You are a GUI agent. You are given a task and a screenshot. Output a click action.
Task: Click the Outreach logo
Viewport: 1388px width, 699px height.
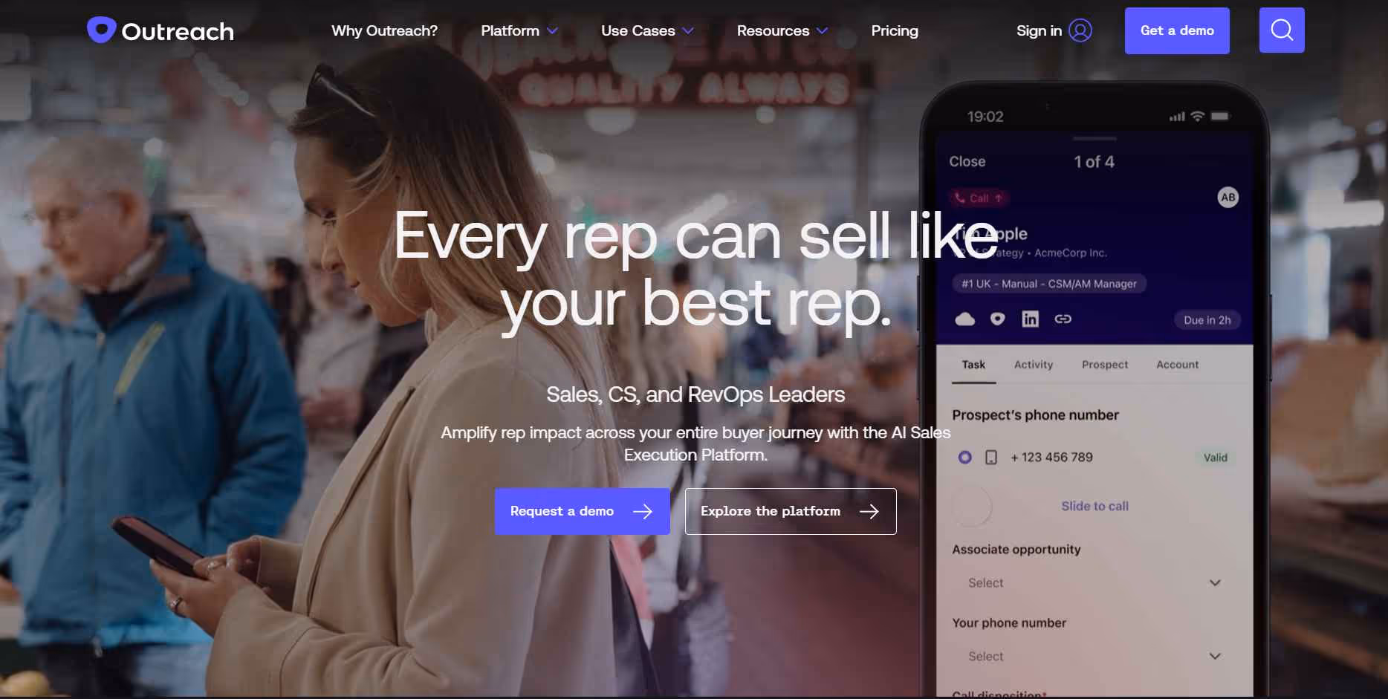point(160,30)
